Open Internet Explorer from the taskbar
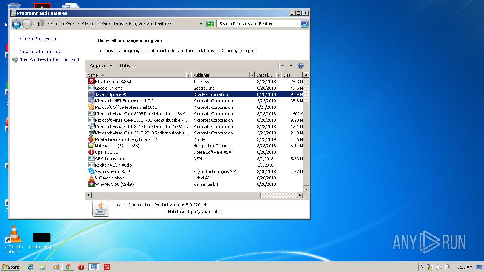This screenshot has height=272, width=484. click(30, 267)
